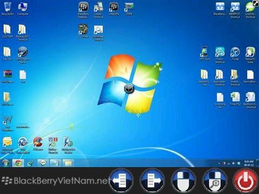Click the mouse button with magnifier
Screen dimensions: 259x194
[x=215, y=181]
